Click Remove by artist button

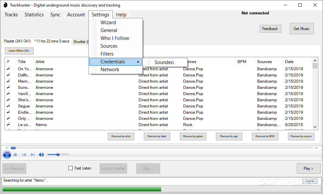click(121, 136)
